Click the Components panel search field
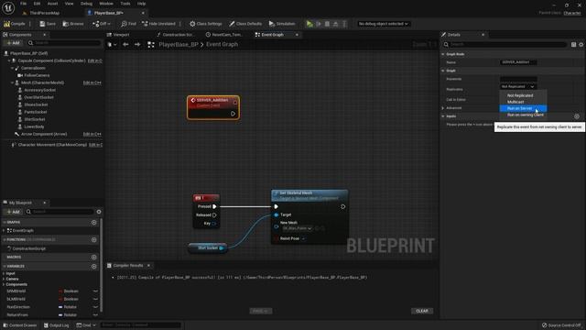 (x=63, y=43)
